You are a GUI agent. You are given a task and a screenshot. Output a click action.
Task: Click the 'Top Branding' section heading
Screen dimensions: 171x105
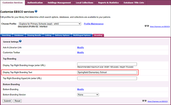pos(9,59)
